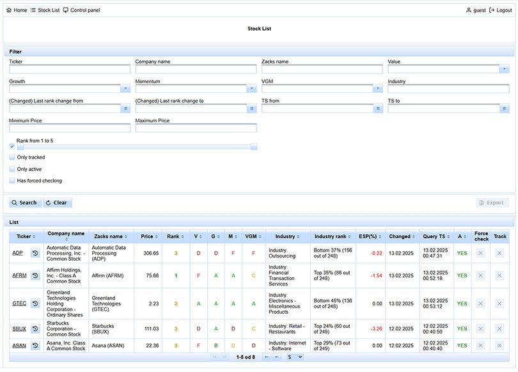Click the history icon next to ADP
The image size is (518, 372).
[x=35, y=254]
